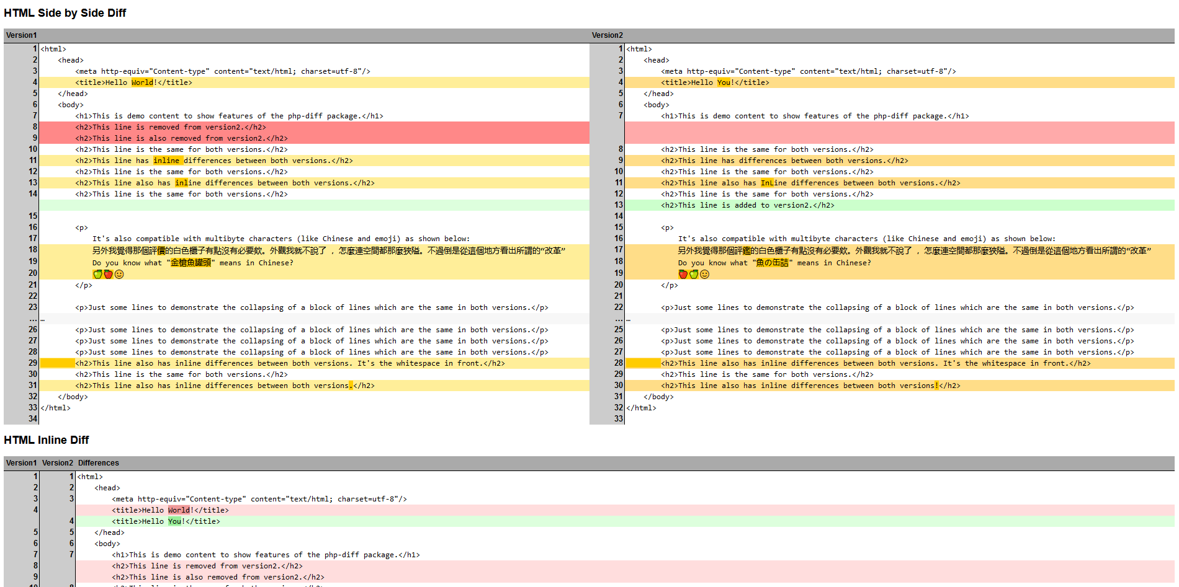1179x587 pixels.
Task: Click the highlighted exclamation mark on Version2 line 30
Action: [x=936, y=386]
